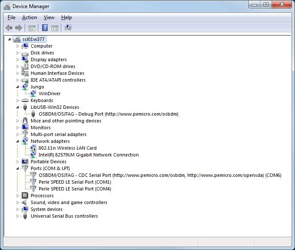Image resolution: width=295 pixels, height=250 pixels.
Task: Open the File menu
Action: [11, 17]
